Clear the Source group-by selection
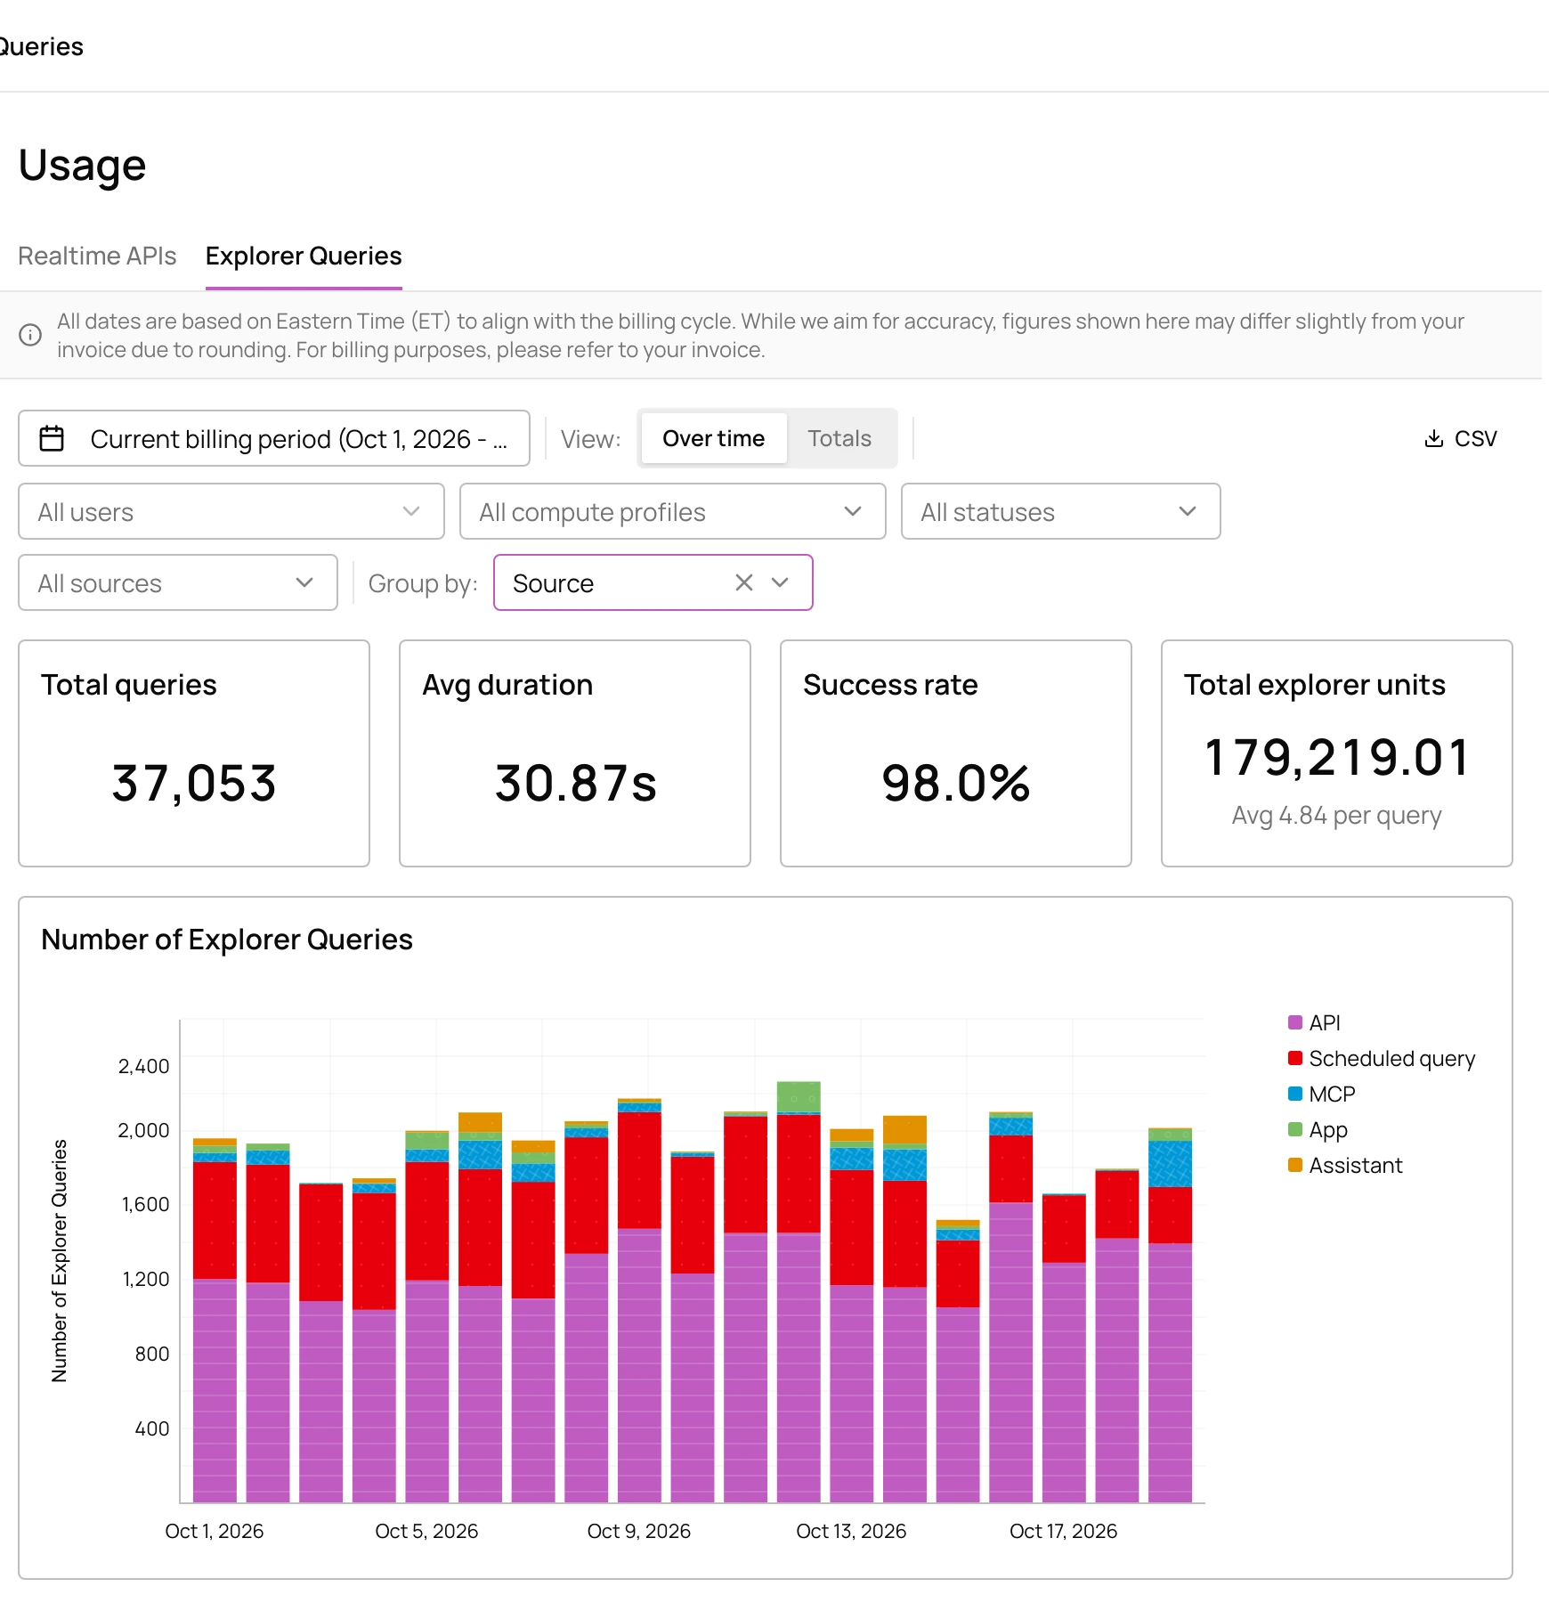 point(744,582)
